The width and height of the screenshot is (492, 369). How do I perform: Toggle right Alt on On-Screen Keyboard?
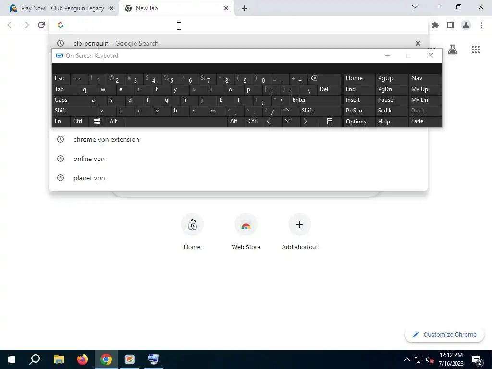(x=236, y=121)
